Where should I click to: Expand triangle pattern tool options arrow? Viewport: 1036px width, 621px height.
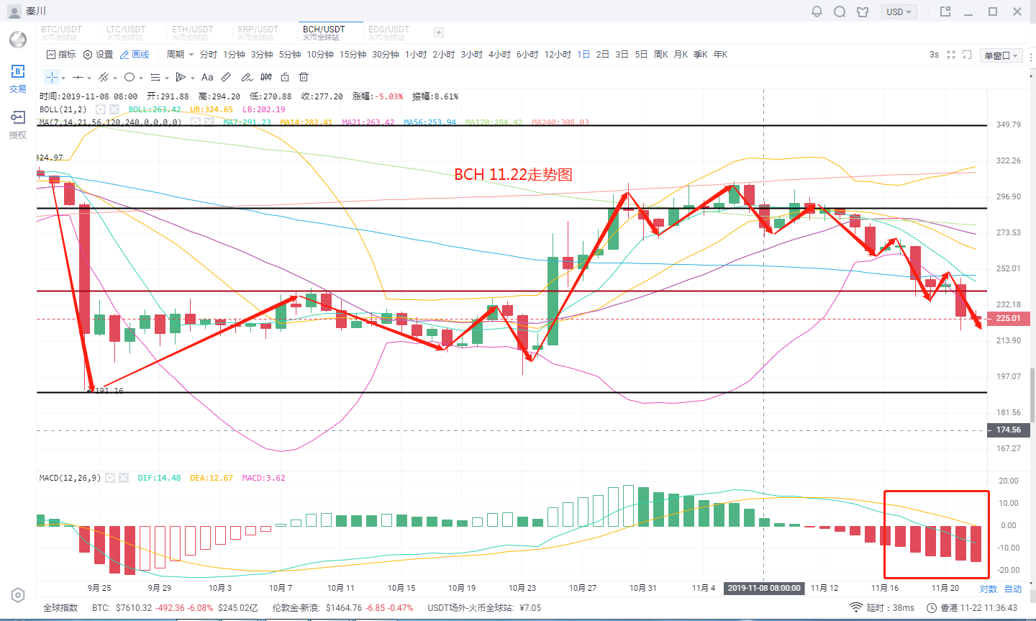coord(193,78)
